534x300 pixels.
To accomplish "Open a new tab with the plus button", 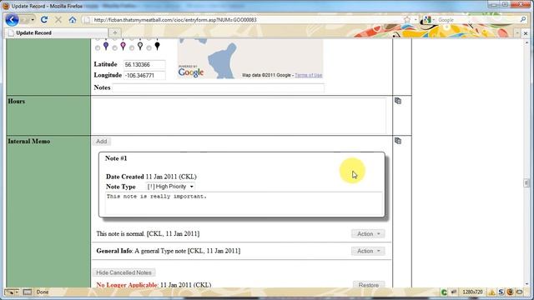I will point(115,32).
